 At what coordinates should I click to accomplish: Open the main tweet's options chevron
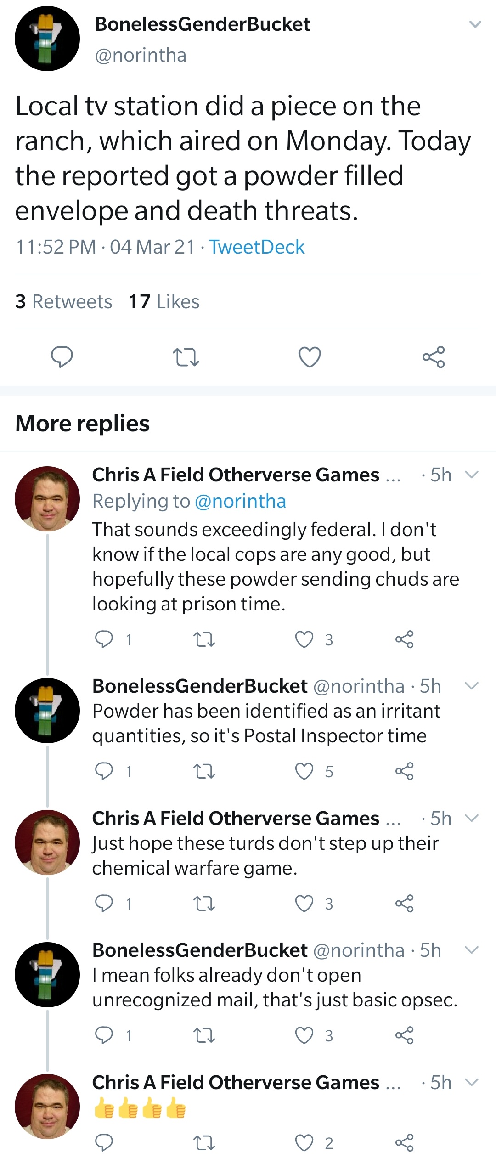475,24
